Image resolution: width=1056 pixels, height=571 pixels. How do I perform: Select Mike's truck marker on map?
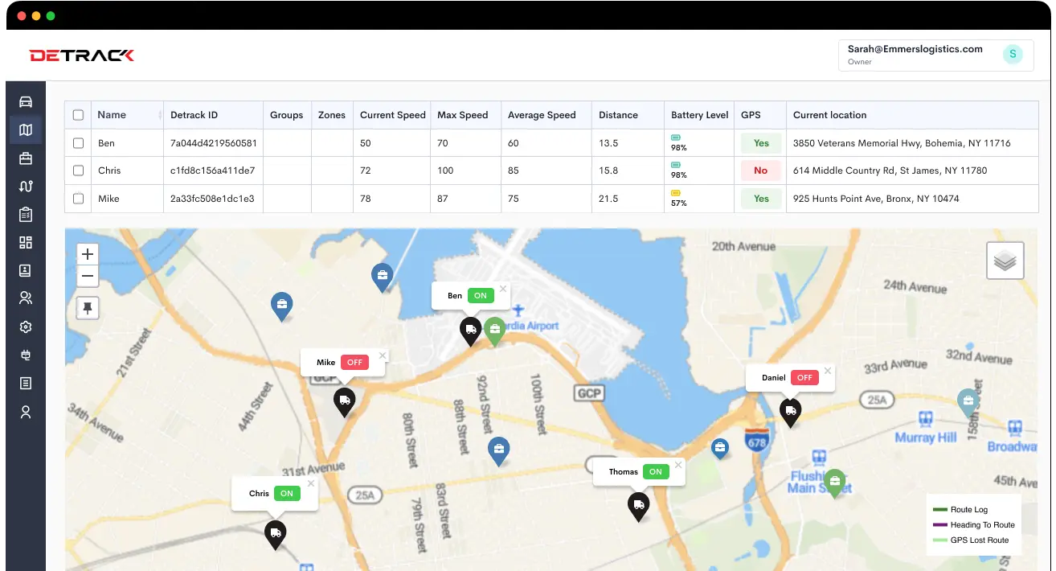click(344, 402)
